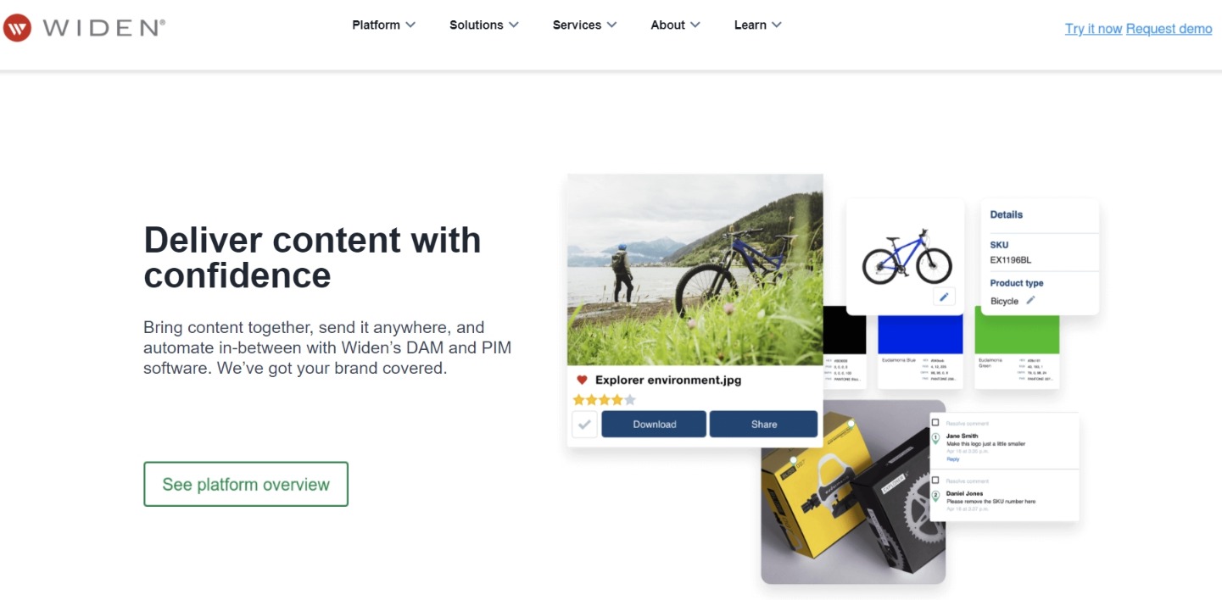Check the first Resolve comment box

coord(935,422)
